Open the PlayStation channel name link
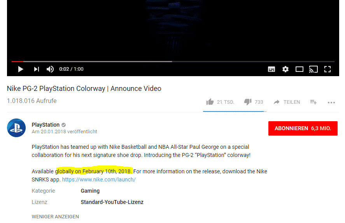The image size is (345, 223). 46,125
